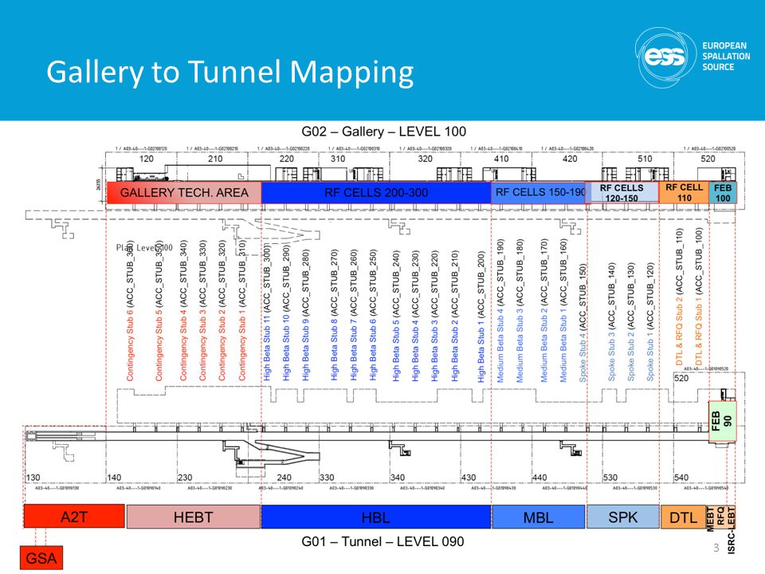
Task: Click tunnel zone number 430
Action: click(x=469, y=478)
